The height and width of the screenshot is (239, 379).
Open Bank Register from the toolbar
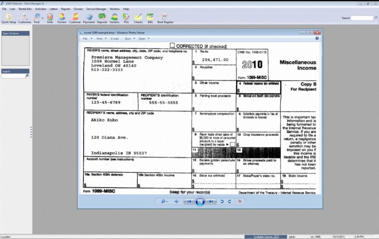pos(165,18)
